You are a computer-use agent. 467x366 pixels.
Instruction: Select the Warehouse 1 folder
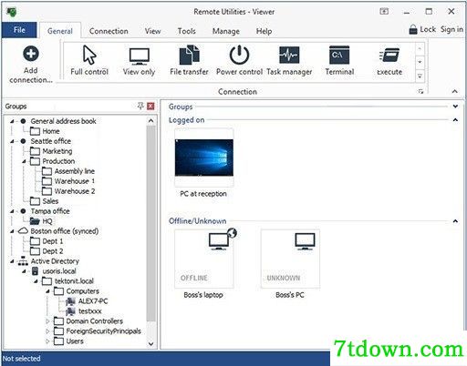(x=68, y=181)
